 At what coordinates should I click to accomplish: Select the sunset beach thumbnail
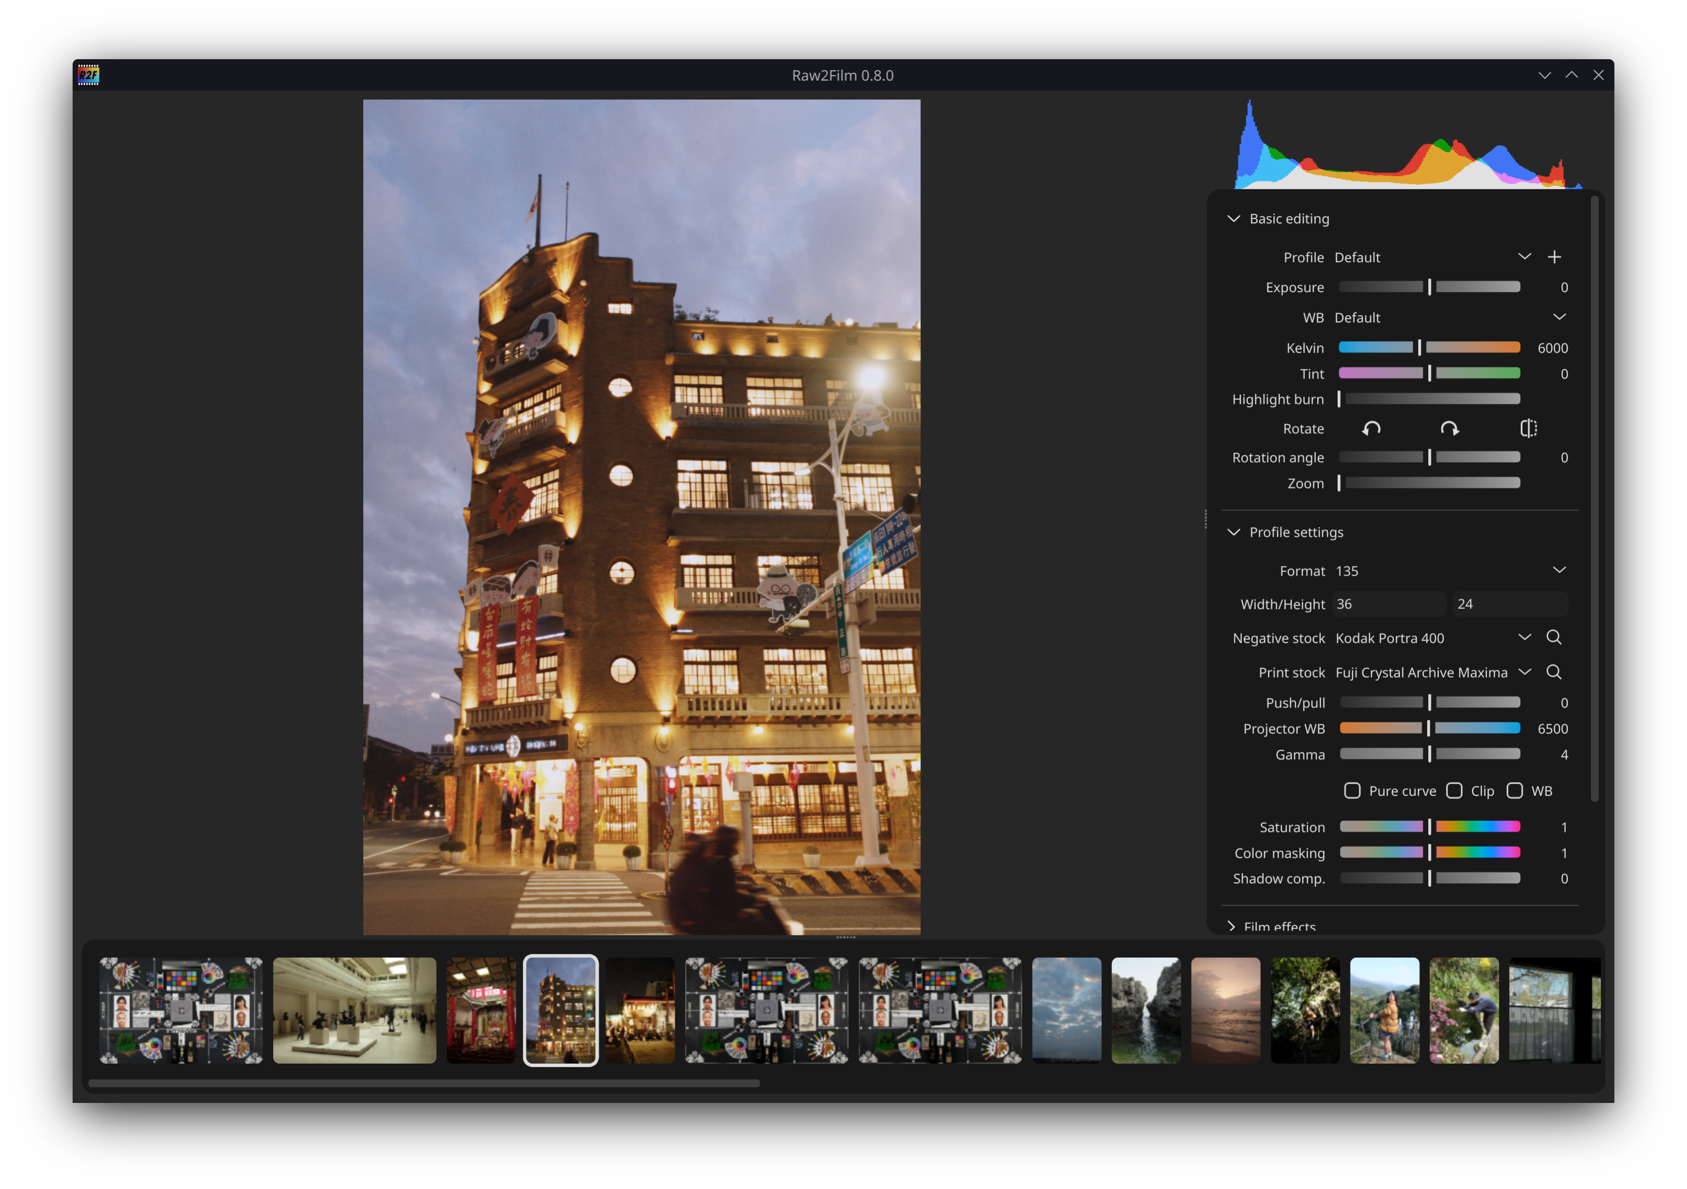pyautogui.click(x=1225, y=1010)
